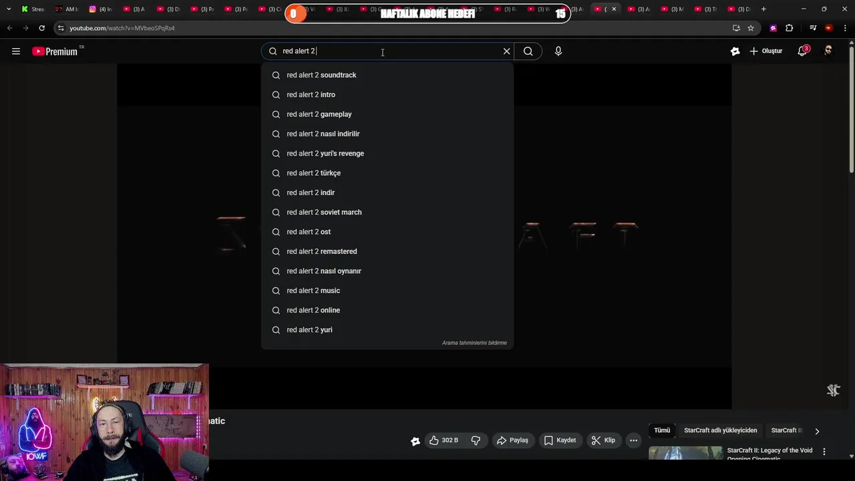Image resolution: width=855 pixels, height=481 pixels.
Task: Add new browser tab with plus
Action: pyautogui.click(x=763, y=9)
